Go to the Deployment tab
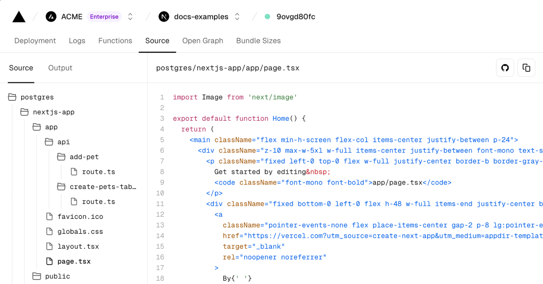This screenshot has width=543, height=284. pyautogui.click(x=35, y=41)
